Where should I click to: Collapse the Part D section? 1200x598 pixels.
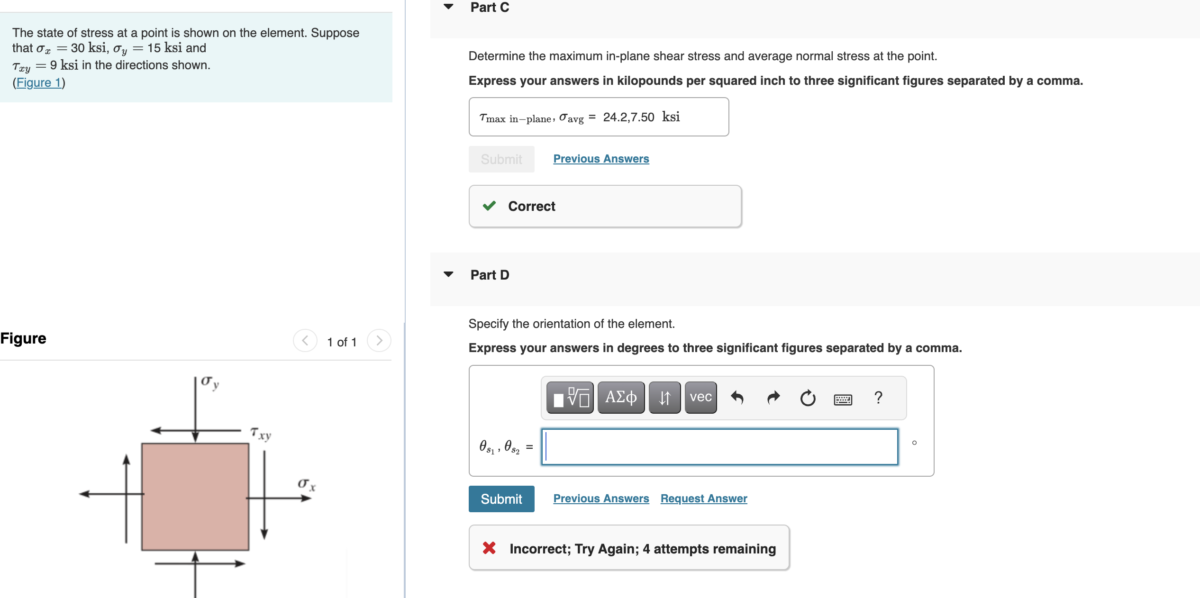449,274
